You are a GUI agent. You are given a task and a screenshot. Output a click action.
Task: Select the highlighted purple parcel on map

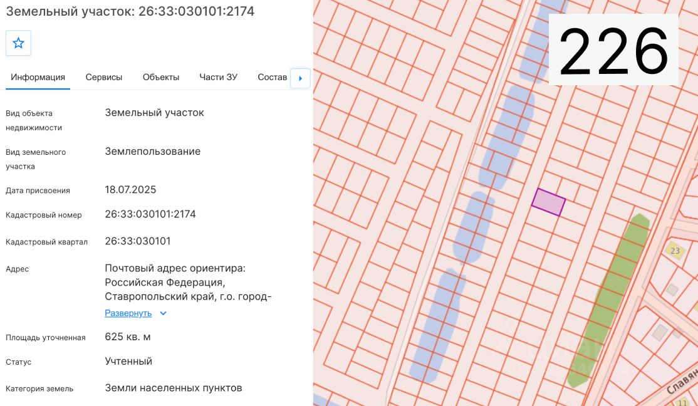pos(548,202)
